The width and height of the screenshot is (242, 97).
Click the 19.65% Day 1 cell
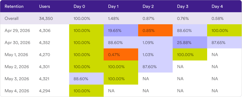pos(121,30)
